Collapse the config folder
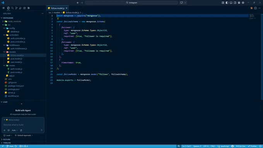The height and width of the screenshot is (148, 263). click(x=4, y=28)
